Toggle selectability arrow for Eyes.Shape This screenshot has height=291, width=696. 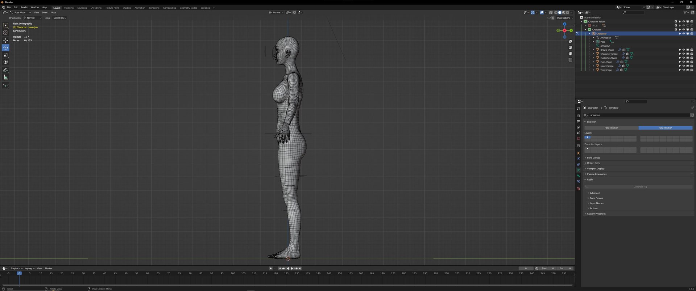(x=680, y=62)
